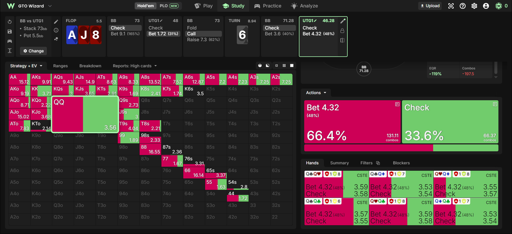Switch game type to PLO
Image resolution: width=512 pixels, height=234 pixels.
(x=169, y=6)
